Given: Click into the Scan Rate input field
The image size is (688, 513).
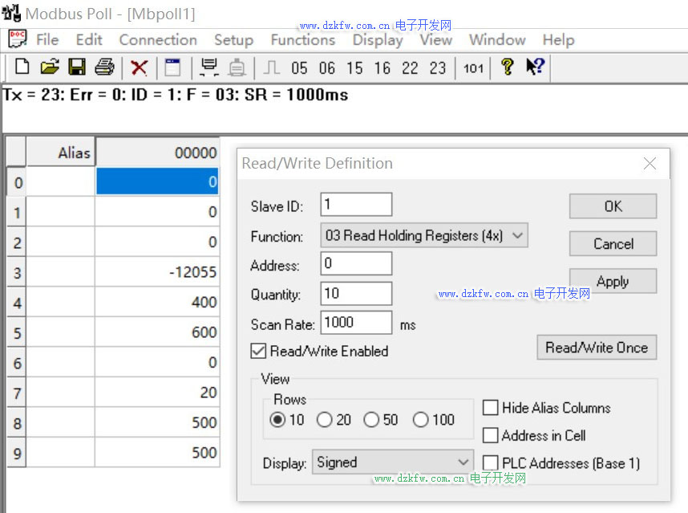Looking at the screenshot, I should (355, 323).
